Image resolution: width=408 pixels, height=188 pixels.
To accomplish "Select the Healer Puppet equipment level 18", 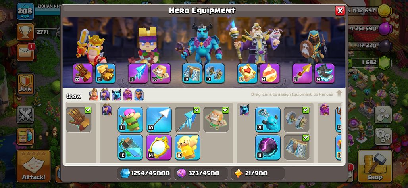I will pos(187,147).
